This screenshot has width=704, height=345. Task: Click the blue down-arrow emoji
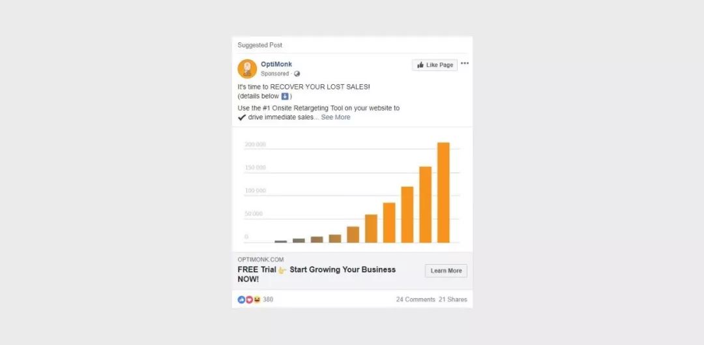[x=285, y=97]
